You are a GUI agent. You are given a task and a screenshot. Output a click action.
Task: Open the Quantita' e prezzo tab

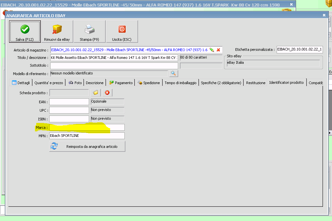click(x=49, y=83)
